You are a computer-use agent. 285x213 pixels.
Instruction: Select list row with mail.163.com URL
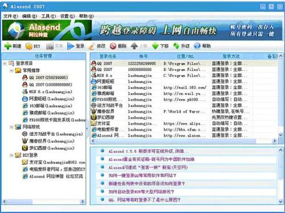point(184,87)
